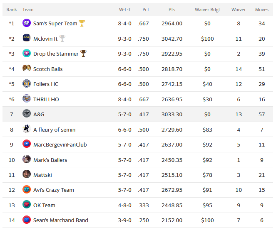
Task: Click A fleury of semin avatar
Action: (27, 129)
